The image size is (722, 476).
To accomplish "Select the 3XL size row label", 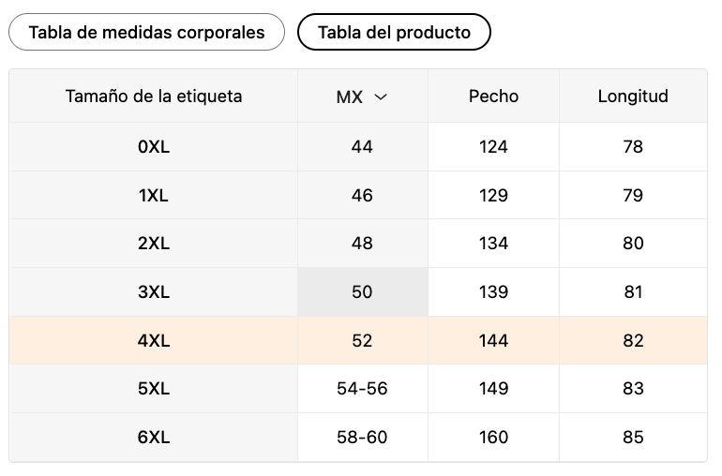I will (x=154, y=292).
